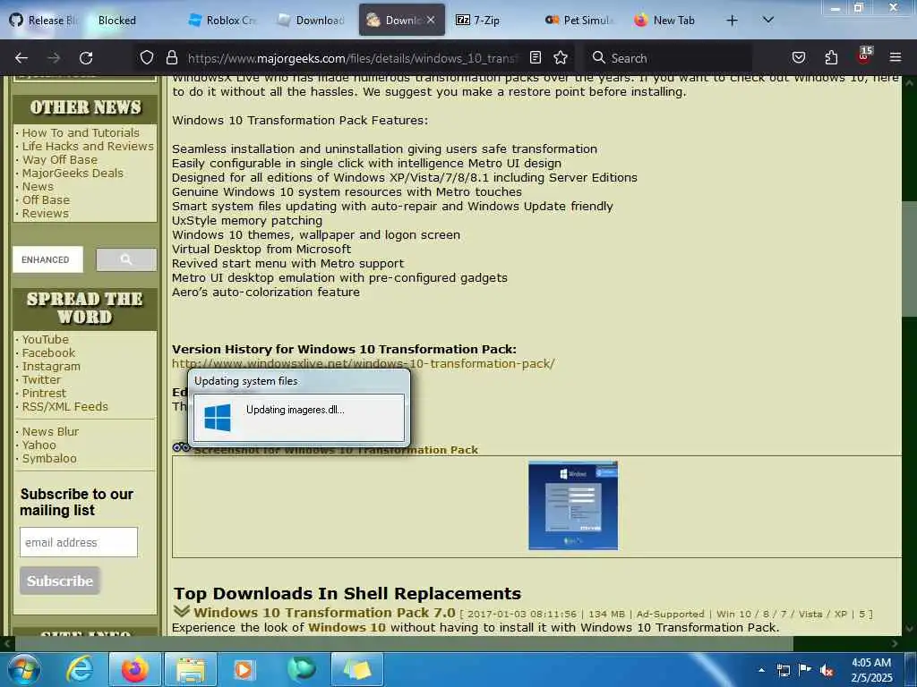Open the yellow and green taskbar app icon
Image resolution: width=917 pixels, height=687 pixels.
click(x=356, y=669)
